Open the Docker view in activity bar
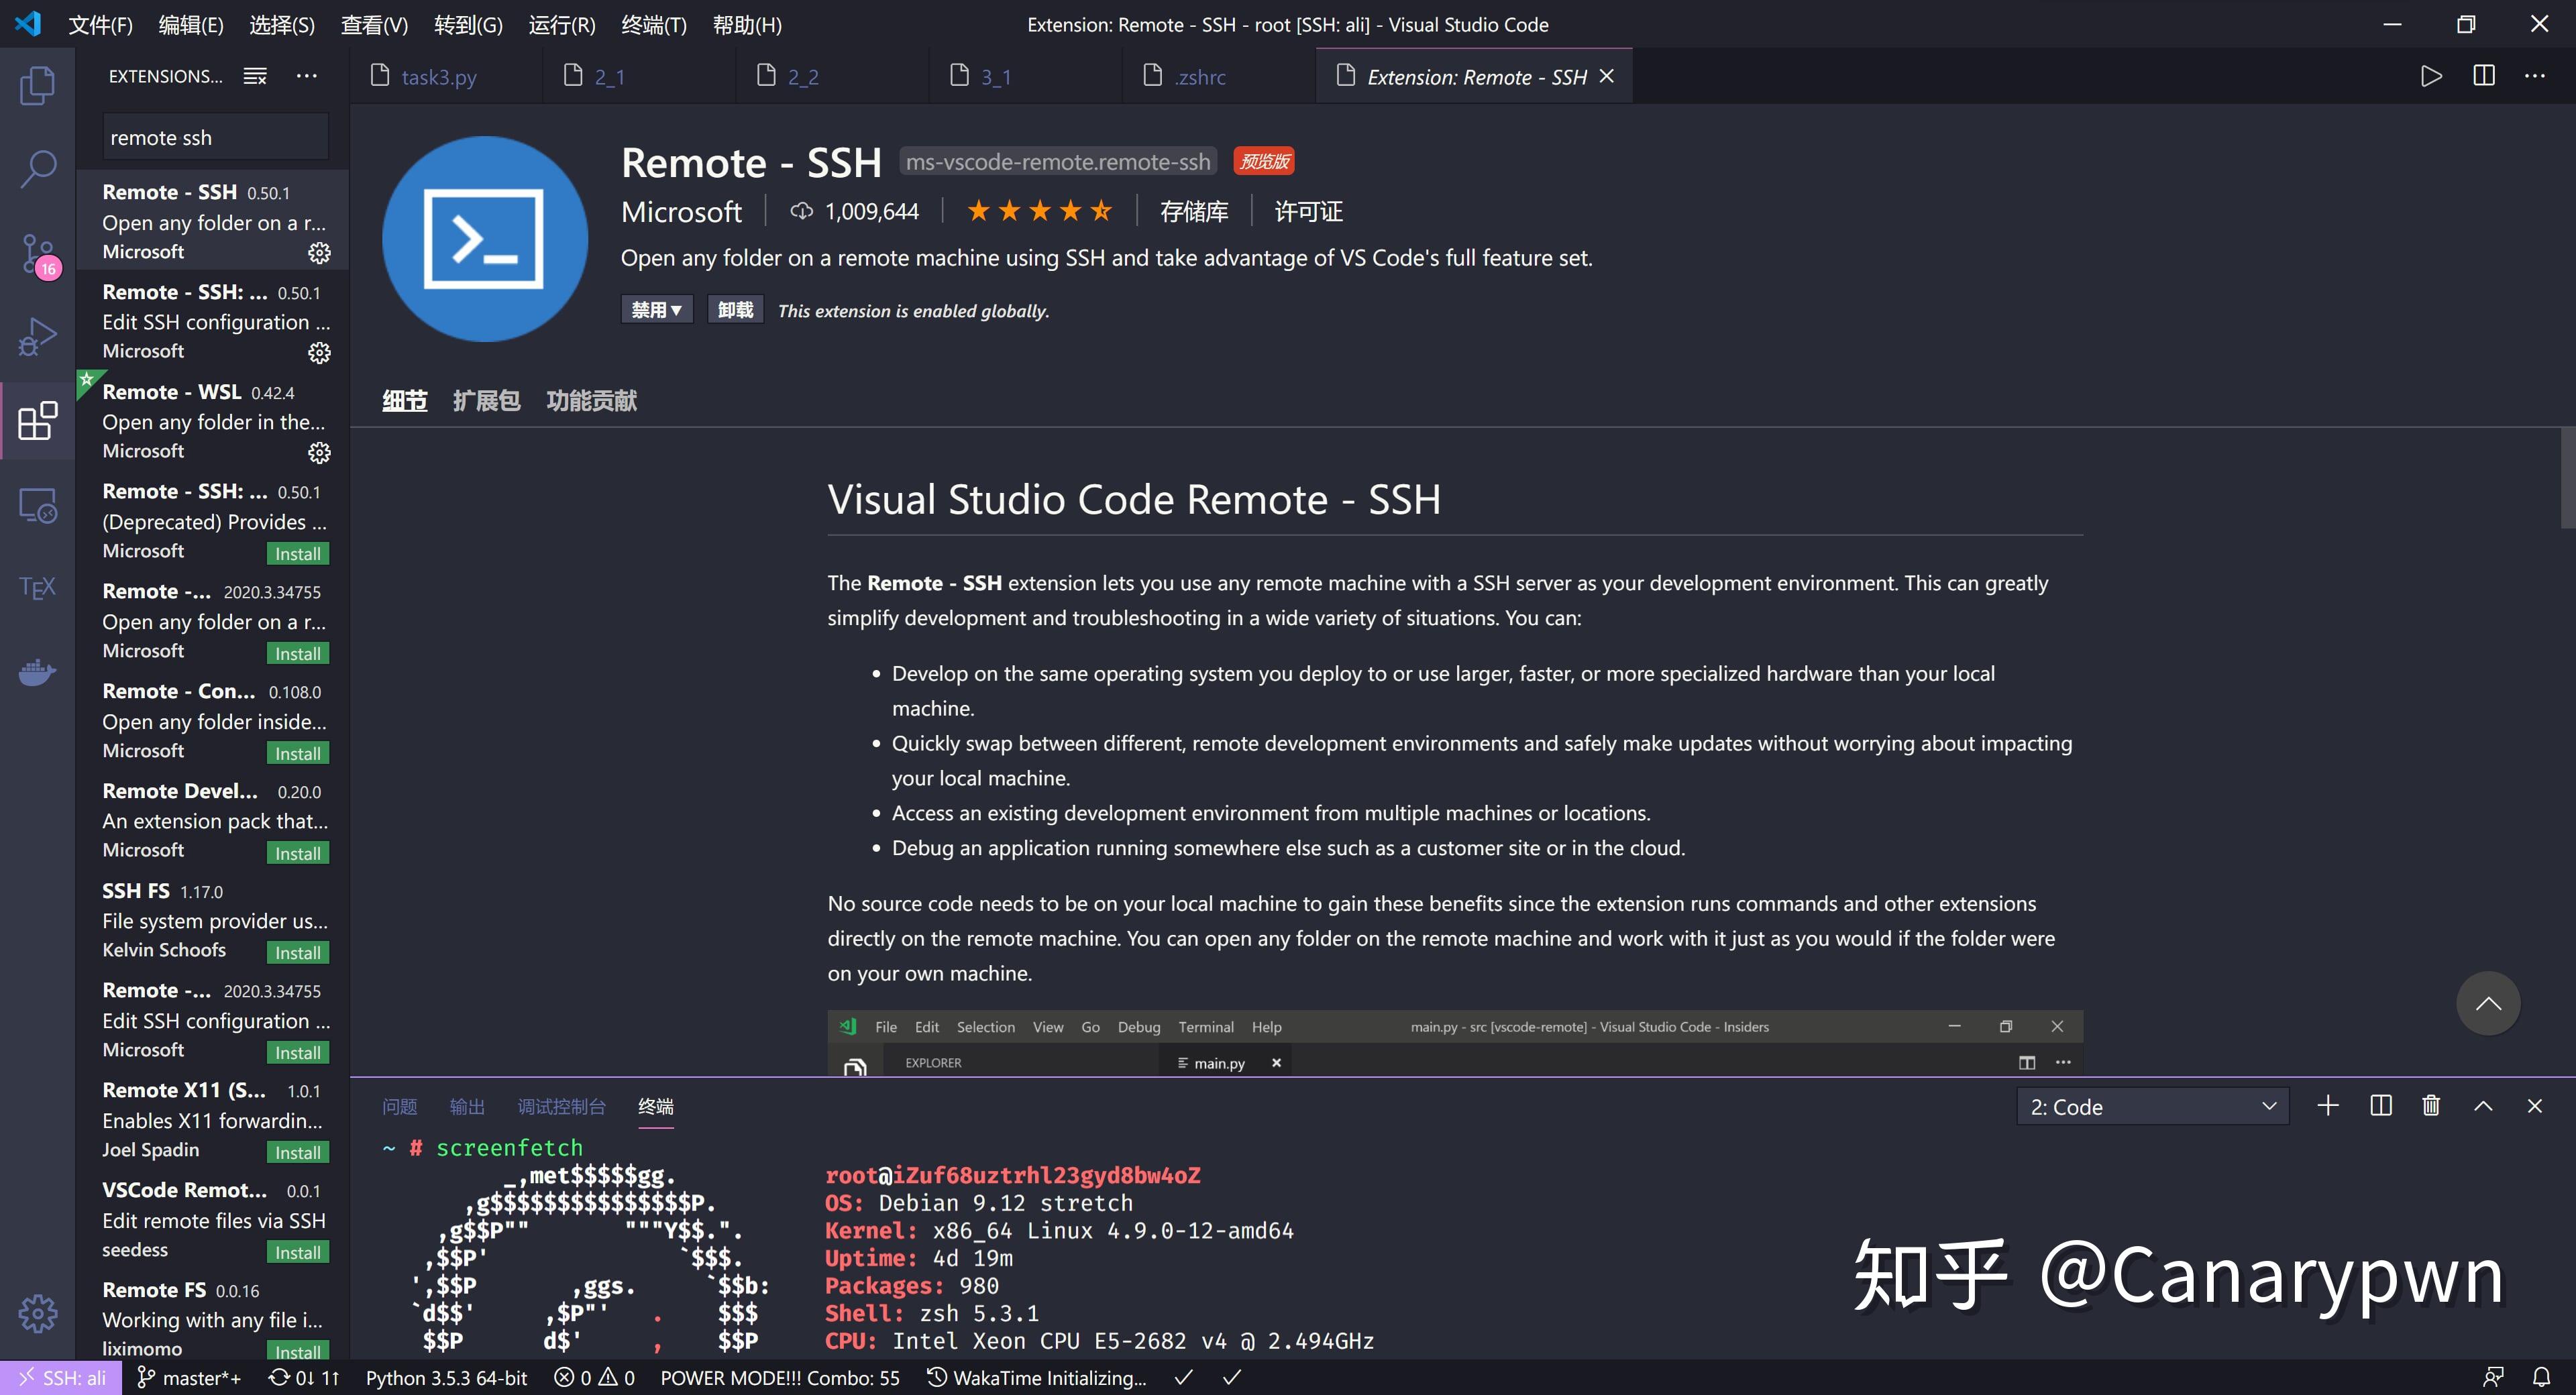 [x=37, y=672]
